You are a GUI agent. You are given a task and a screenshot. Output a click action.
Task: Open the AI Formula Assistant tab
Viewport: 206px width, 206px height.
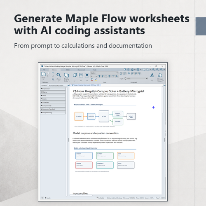click(56, 86)
